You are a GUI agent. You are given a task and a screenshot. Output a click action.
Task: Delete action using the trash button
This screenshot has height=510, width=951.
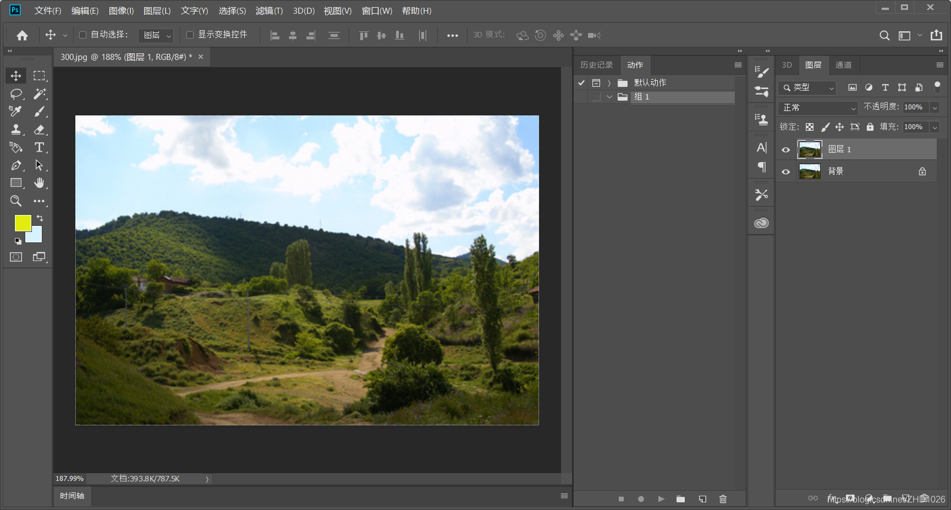pos(723,499)
